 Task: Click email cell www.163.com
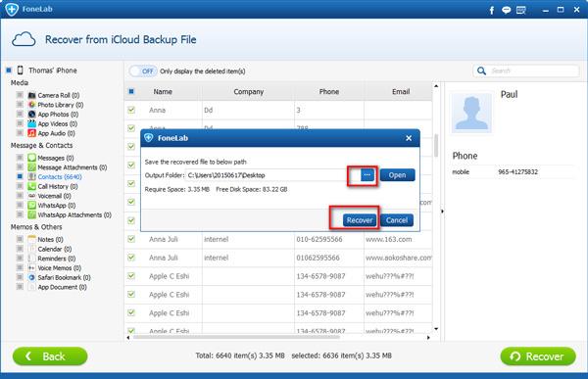388,239
